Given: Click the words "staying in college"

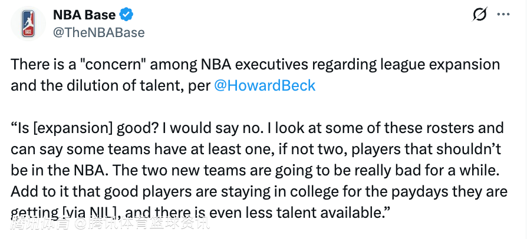Looking at the screenshot, I should [x=275, y=191].
